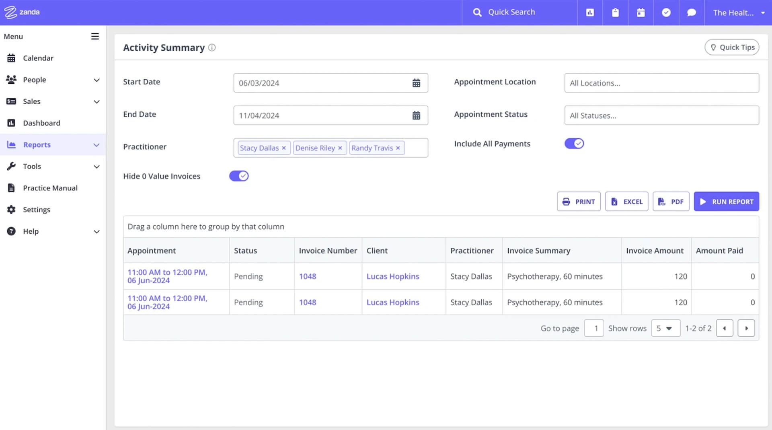772x430 pixels.
Task: Click the Go to page number field
Action: click(593, 328)
